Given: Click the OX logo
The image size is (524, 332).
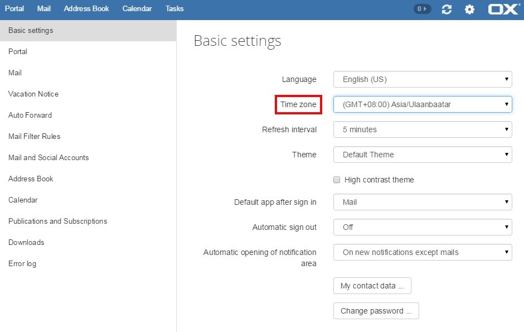Looking at the screenshot, I should click(504, 9).
